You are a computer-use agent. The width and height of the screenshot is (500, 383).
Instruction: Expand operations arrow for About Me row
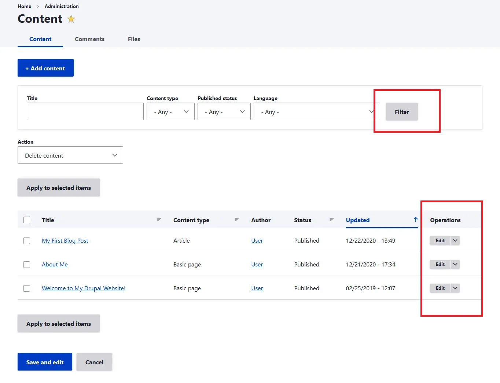(x=455, y=264)
